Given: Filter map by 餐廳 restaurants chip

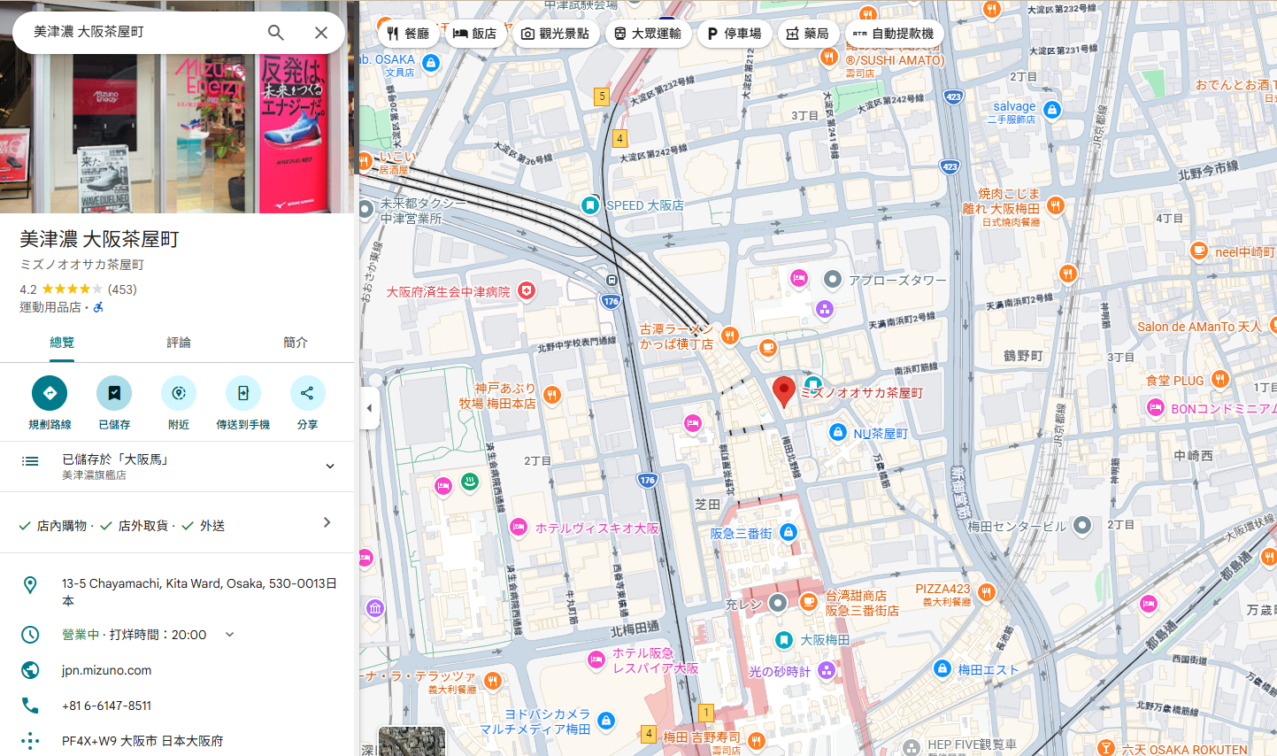Looking at the screenshot, I should coord(408,34).
